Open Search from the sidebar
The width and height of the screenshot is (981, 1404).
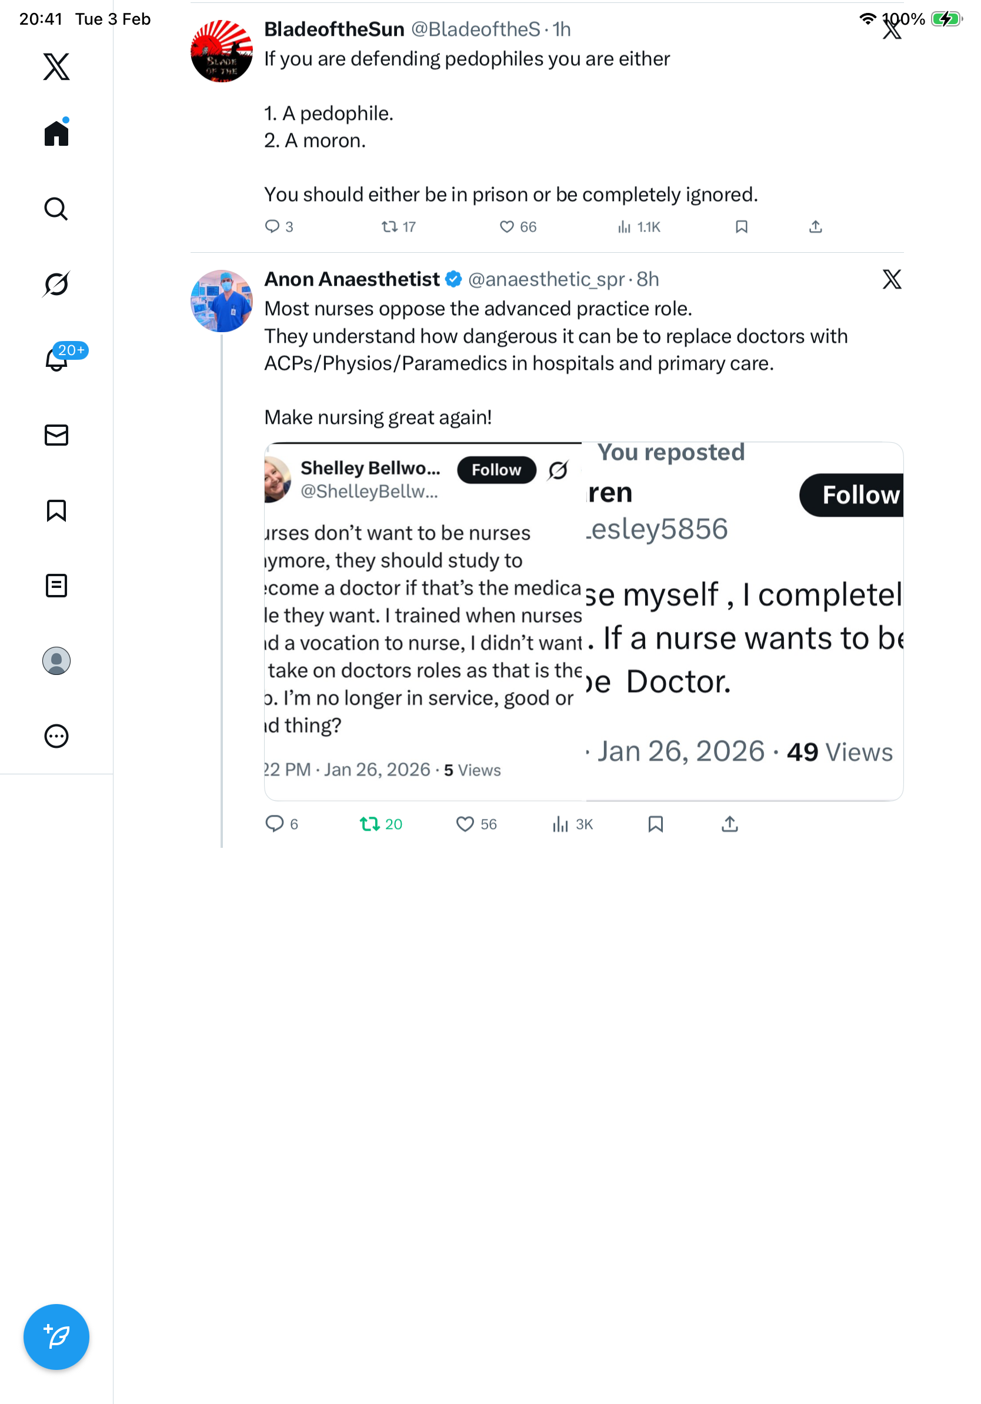(x=56, y=209)
